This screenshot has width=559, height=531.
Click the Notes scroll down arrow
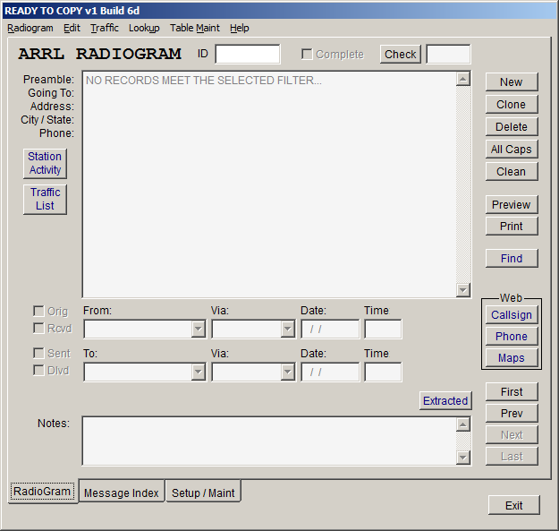point(463,458)
